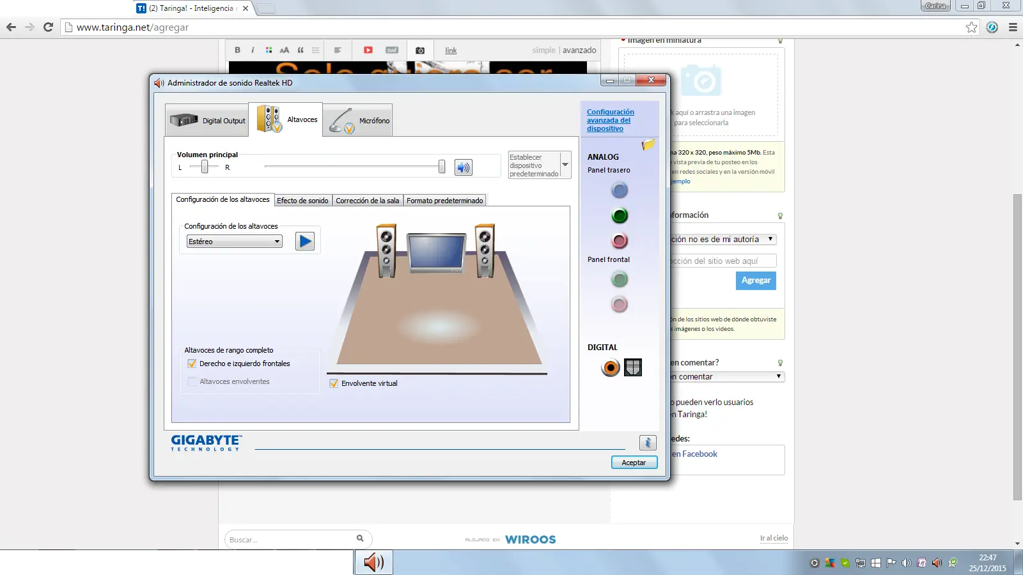
Task: Click the L/R balance slider handle
Action: coord(205,167)
